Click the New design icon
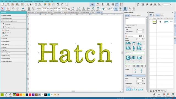This screenshot has height=99, width=176. (x=2, y=4)
